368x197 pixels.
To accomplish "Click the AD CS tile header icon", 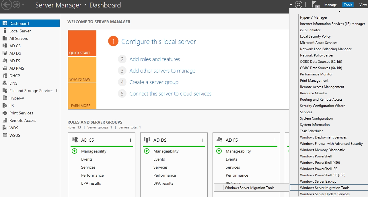I will coord(75,140).
